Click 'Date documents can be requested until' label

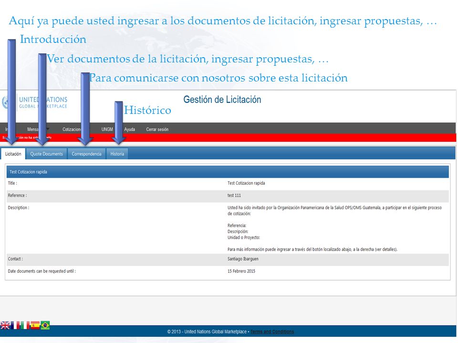[x=42, y=271]
